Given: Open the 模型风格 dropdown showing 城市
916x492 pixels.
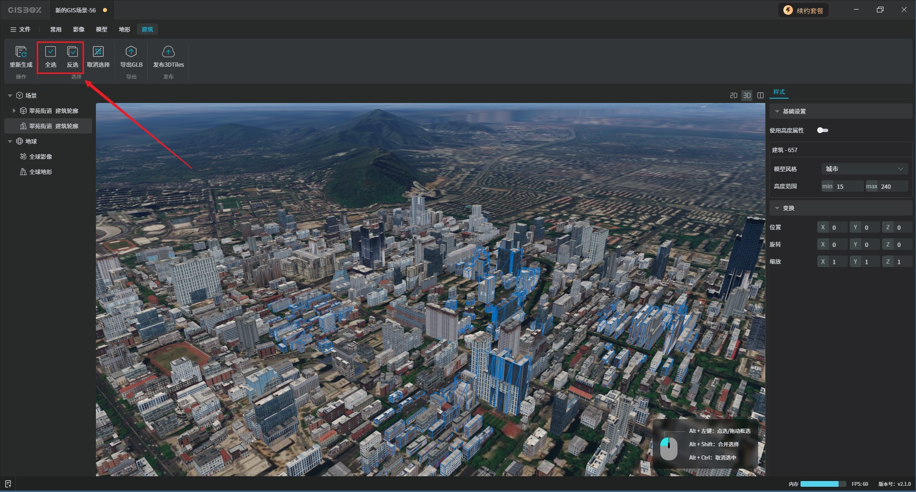Looking at the screenshot, I should pyautogui.click(x=864, y=169).
